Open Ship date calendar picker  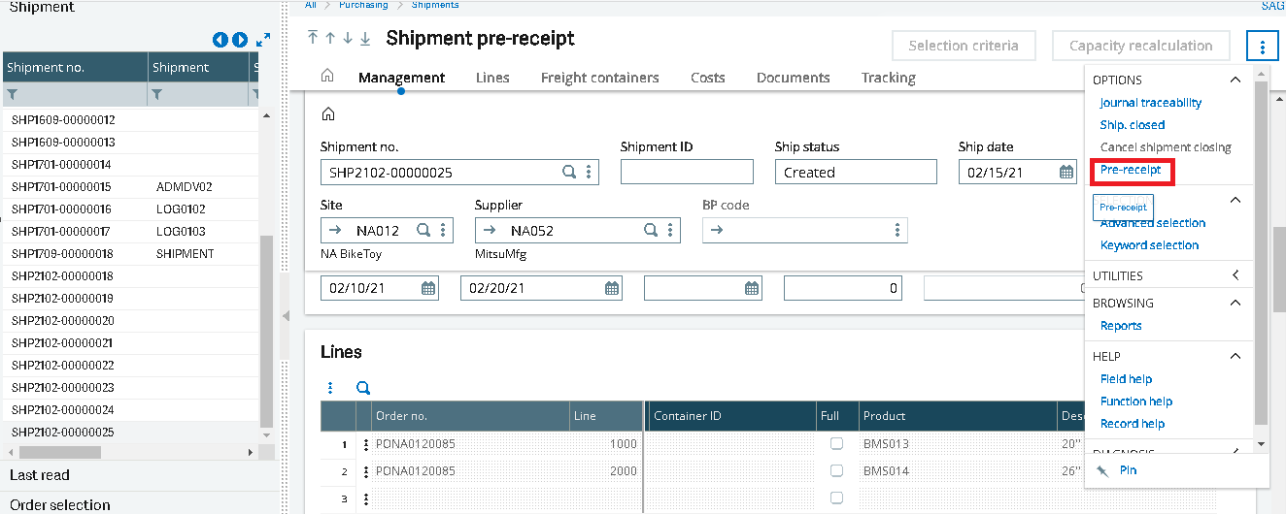(1066, 173)
